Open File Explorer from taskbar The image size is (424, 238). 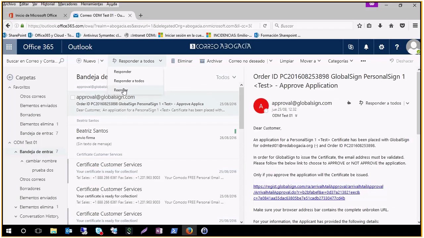click(54, 231)
